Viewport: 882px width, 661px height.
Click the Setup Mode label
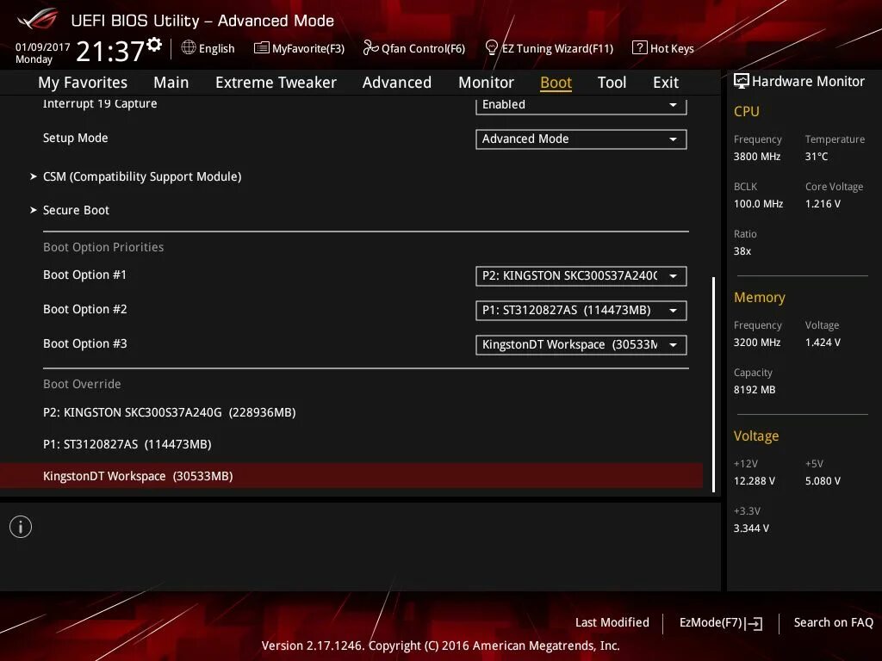tap(76, 138)
